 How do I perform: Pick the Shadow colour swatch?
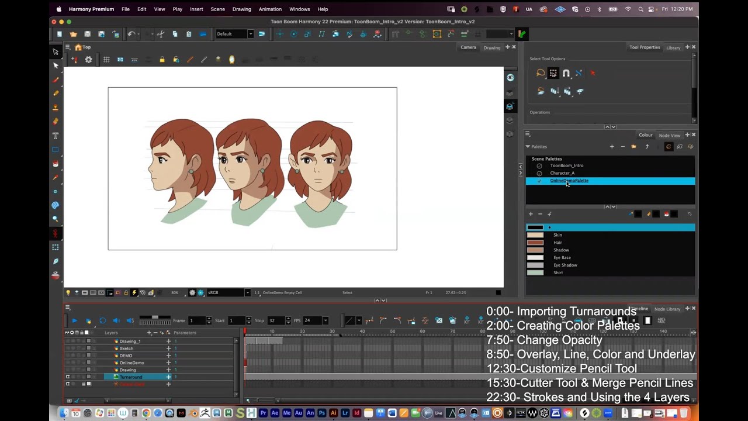[x=535, y=250]
